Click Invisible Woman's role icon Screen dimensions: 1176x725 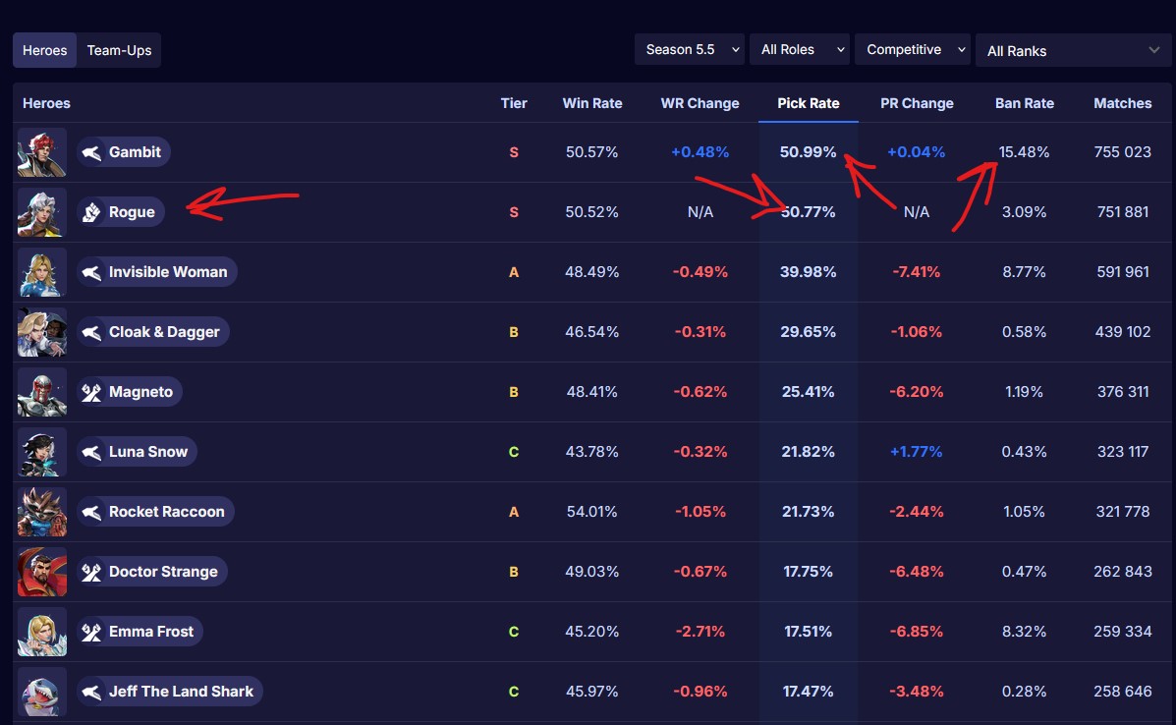[91, 272]
